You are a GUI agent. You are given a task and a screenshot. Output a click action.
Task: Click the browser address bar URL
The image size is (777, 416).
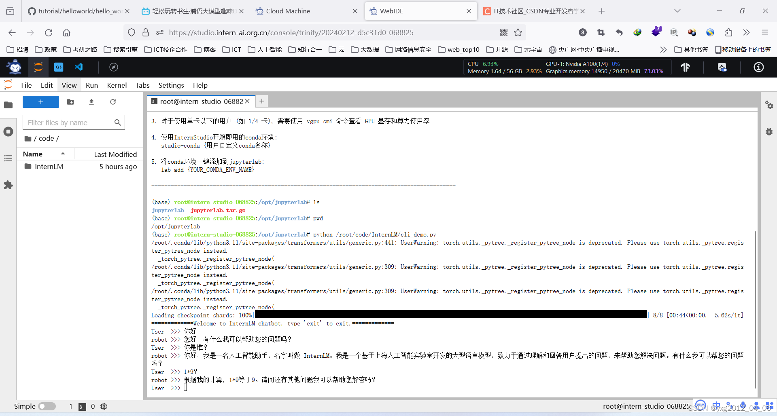pos(291,33)
